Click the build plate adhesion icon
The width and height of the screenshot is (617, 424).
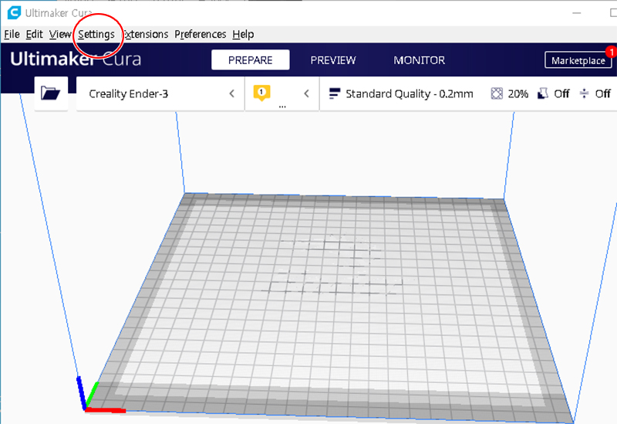point(585,93)
